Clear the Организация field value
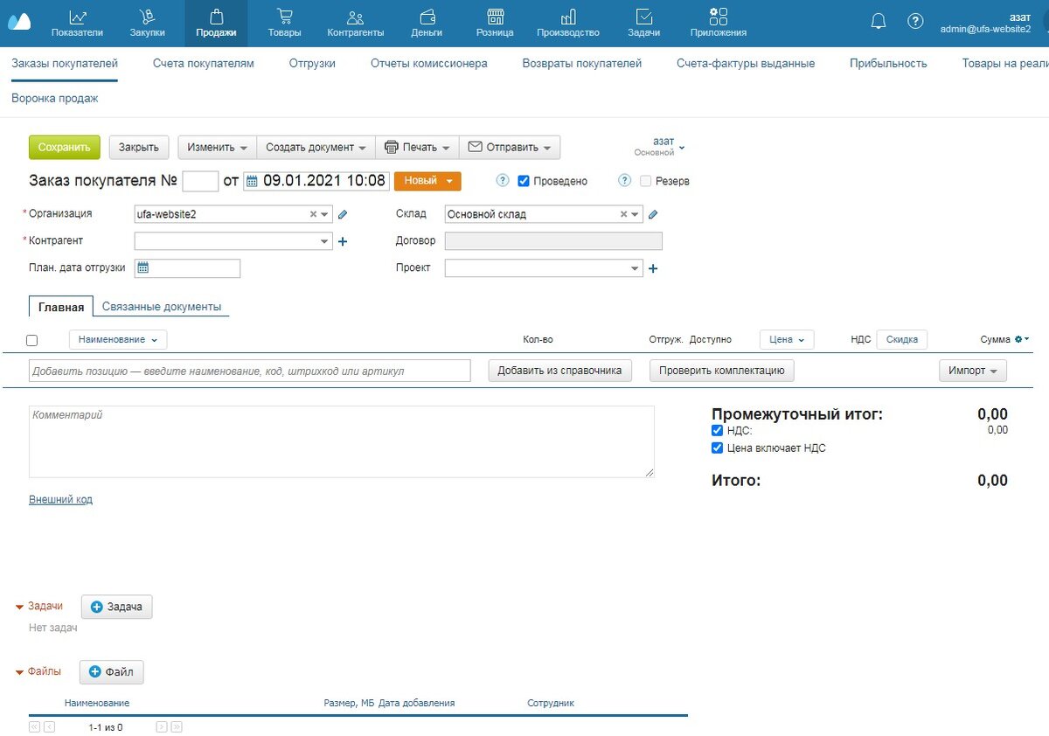This screenshot has width=1049, height=736. pos(313,214)
